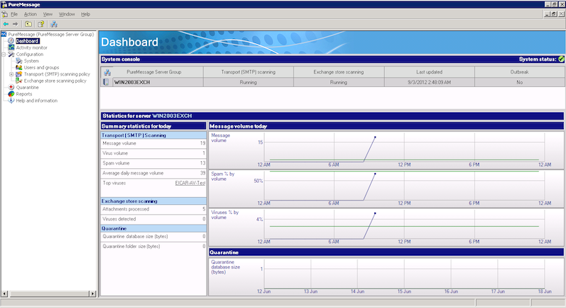This screenshot has width=566, height=308.
Task: Open the EICAR-AV-Test top virus link
Action: coord(190,183)
